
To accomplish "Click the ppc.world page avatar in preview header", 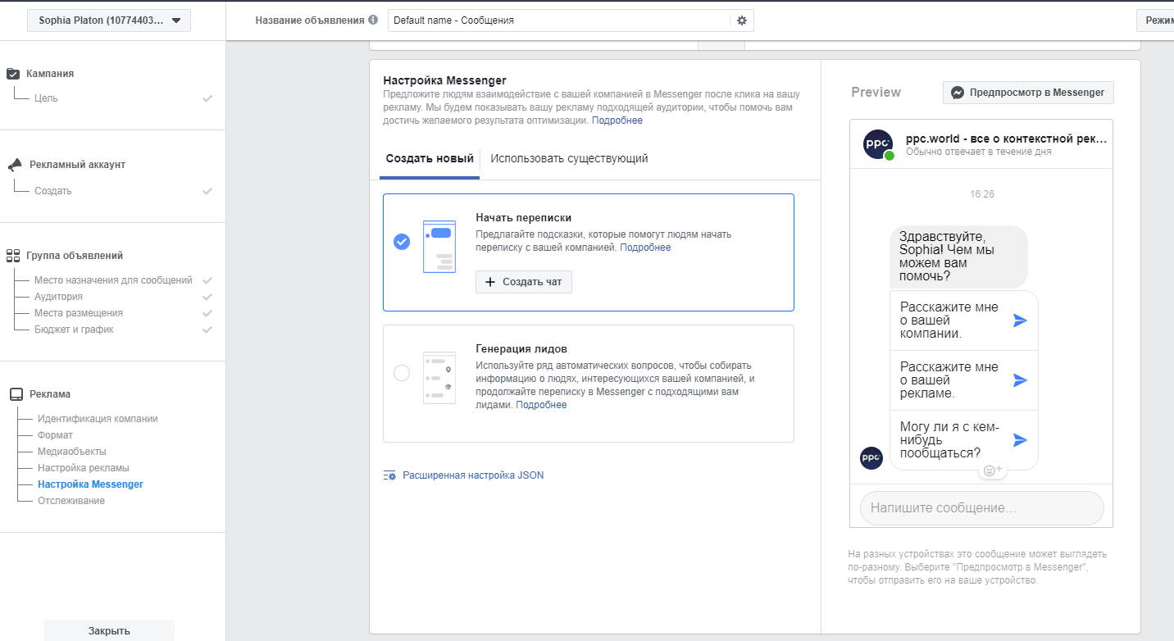I will pyautogui.click(x=878, y=144).
